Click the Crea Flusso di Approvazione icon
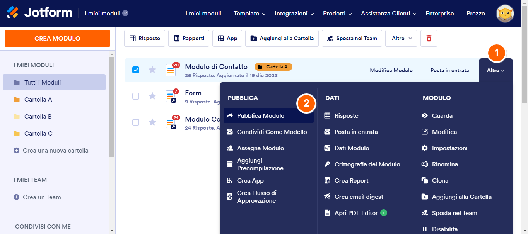528x234 pixels. [230, 197]
